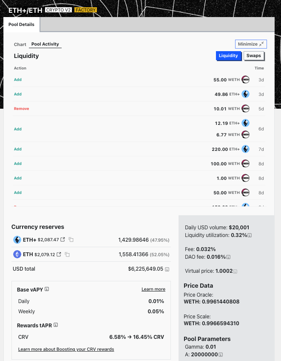The image size is (281, 361).
Task: Select the Weekly 0.05% vAPY value
Action: pos(156,312)
